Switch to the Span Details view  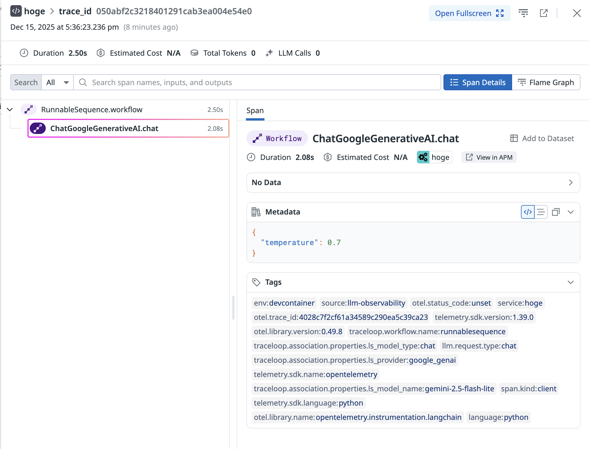[477, 82]
